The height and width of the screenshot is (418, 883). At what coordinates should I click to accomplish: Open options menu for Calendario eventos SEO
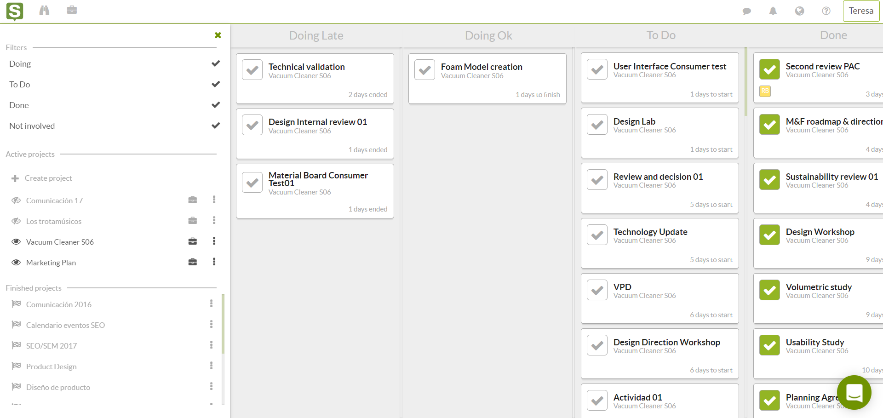click(x=212, y=324)
